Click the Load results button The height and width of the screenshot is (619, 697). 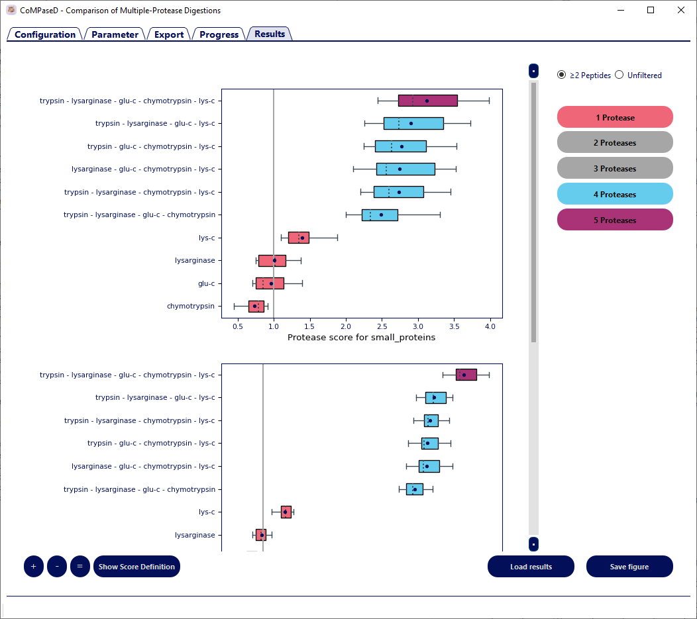tap(531, 567)
